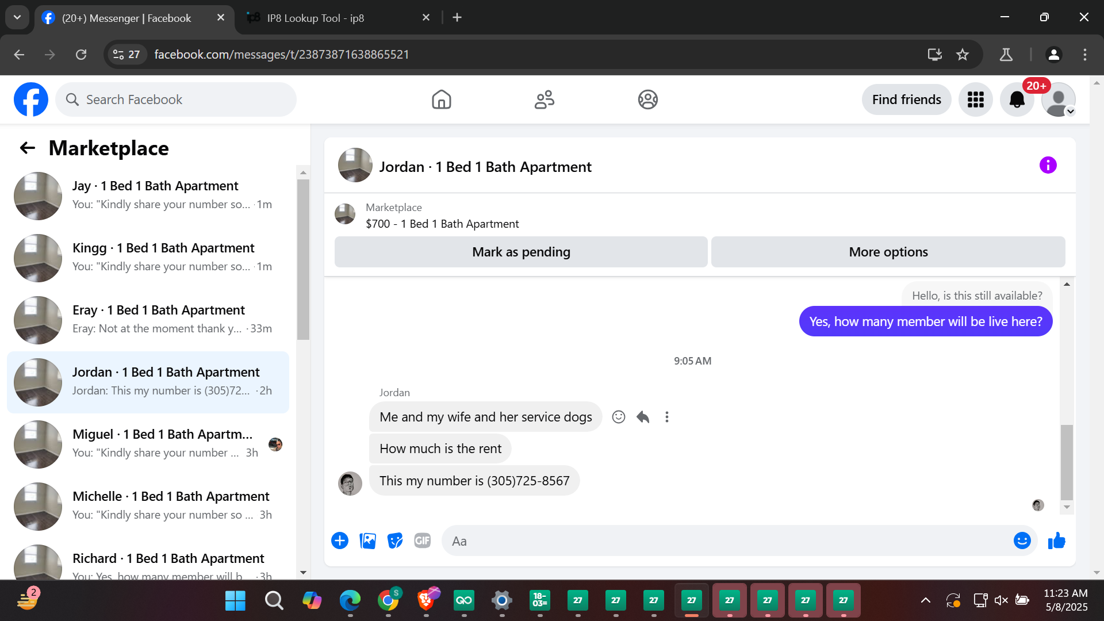Click the message with number (305)725-8567

coord(474,481)
